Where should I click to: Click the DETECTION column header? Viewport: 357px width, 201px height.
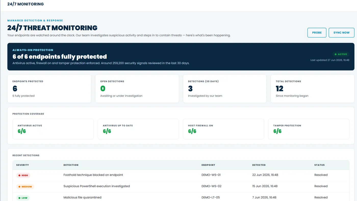(71, 165)
